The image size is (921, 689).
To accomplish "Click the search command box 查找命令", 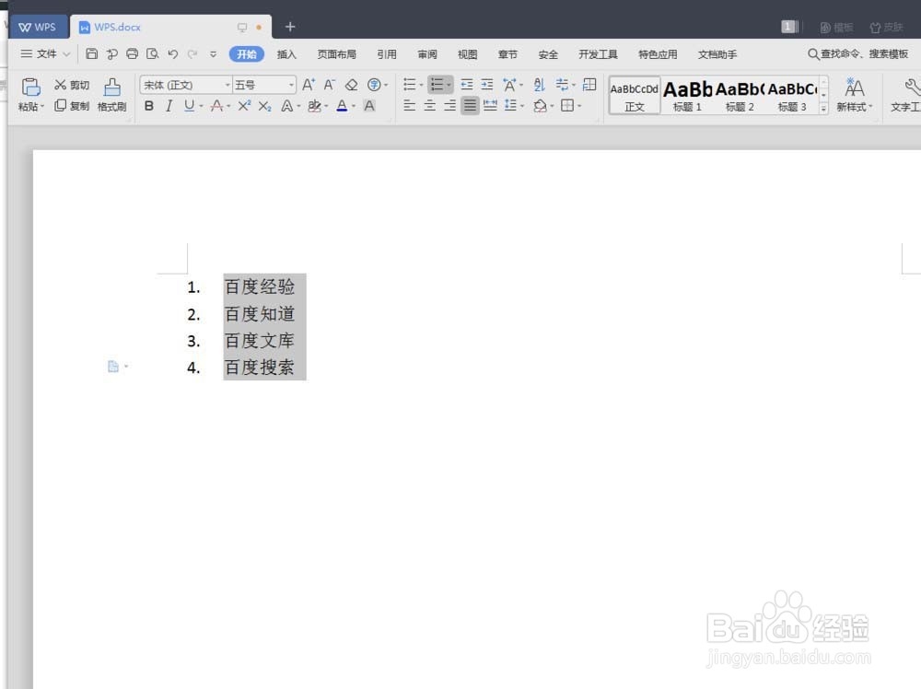I will point(858,54).
